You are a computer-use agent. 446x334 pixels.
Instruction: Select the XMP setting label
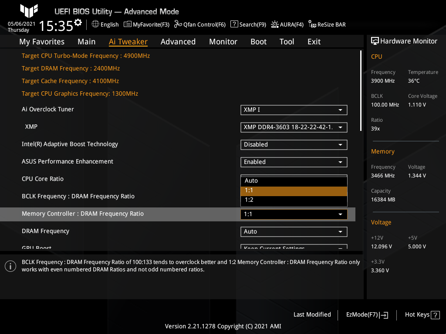[31, 127]
